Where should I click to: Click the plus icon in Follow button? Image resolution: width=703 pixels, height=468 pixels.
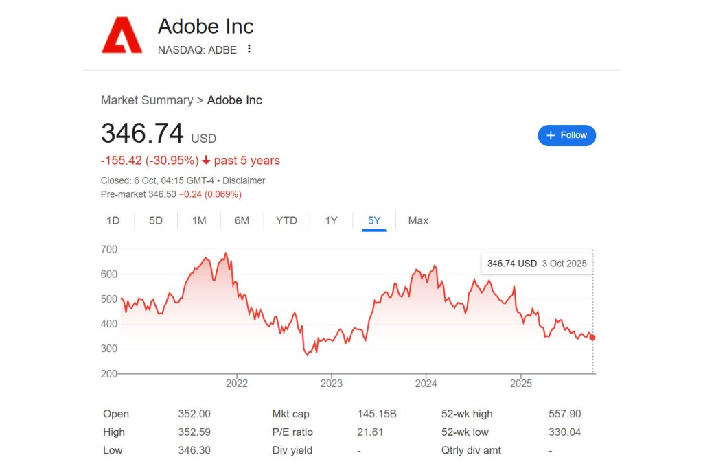tap(551, 135)
